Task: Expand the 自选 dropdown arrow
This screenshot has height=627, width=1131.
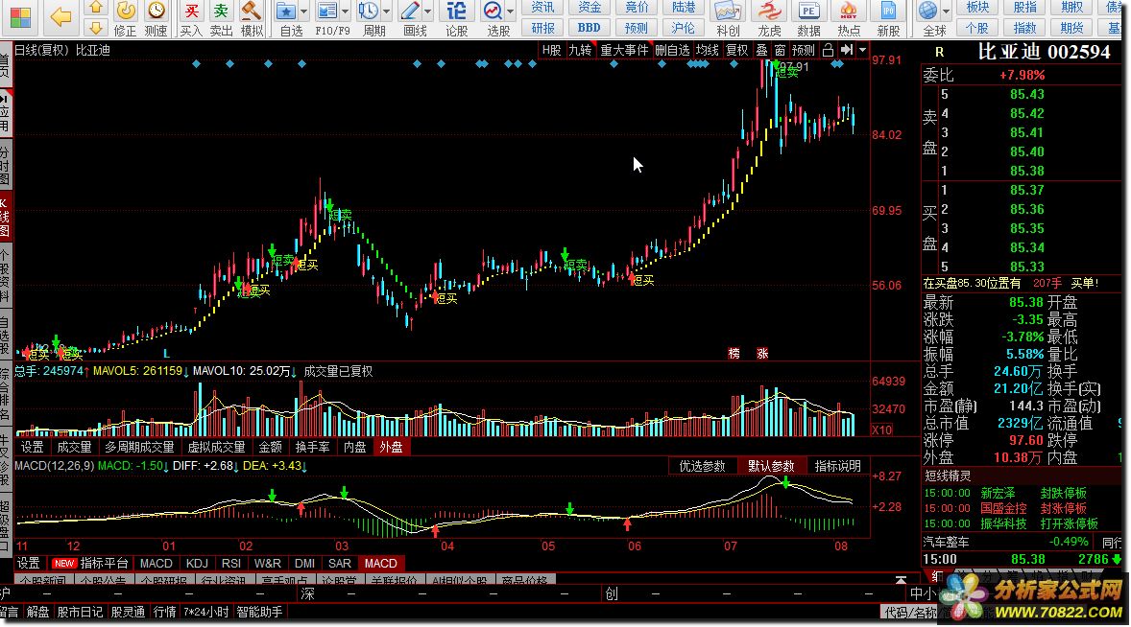Action: pyautogui.click(x=303, y=12)
